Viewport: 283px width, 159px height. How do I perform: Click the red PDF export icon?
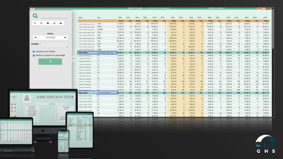(x=61, y=23)
